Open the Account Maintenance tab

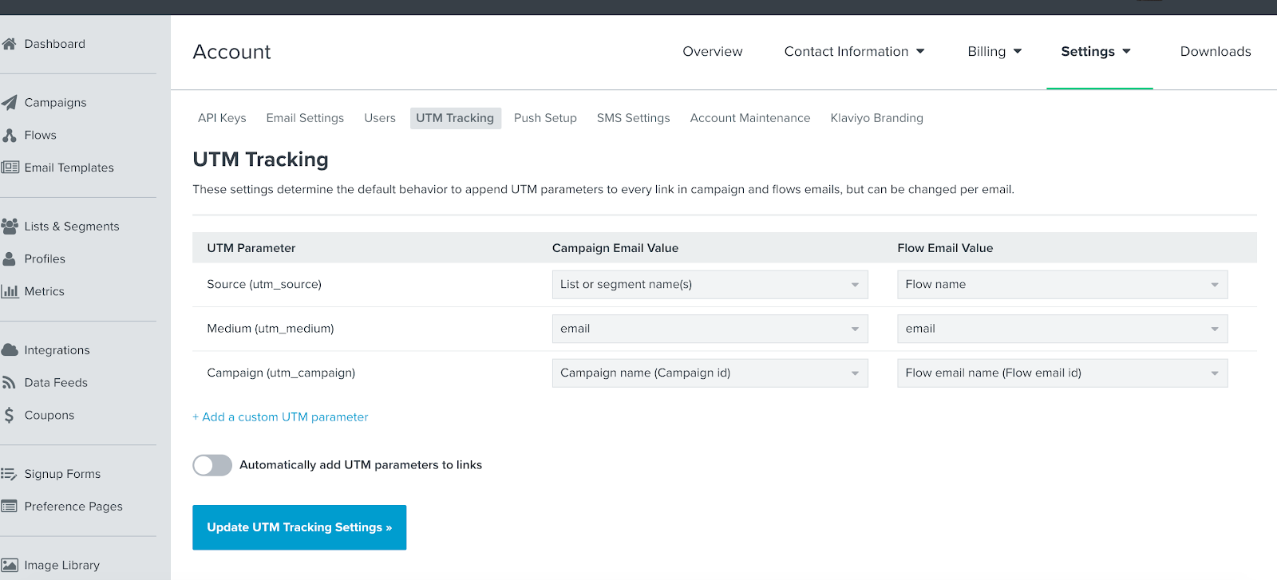click(749, 118)
